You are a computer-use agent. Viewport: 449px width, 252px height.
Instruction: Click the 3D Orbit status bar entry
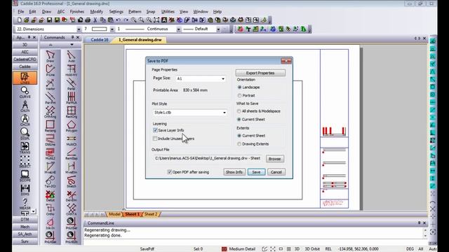(x=312, y=249)
